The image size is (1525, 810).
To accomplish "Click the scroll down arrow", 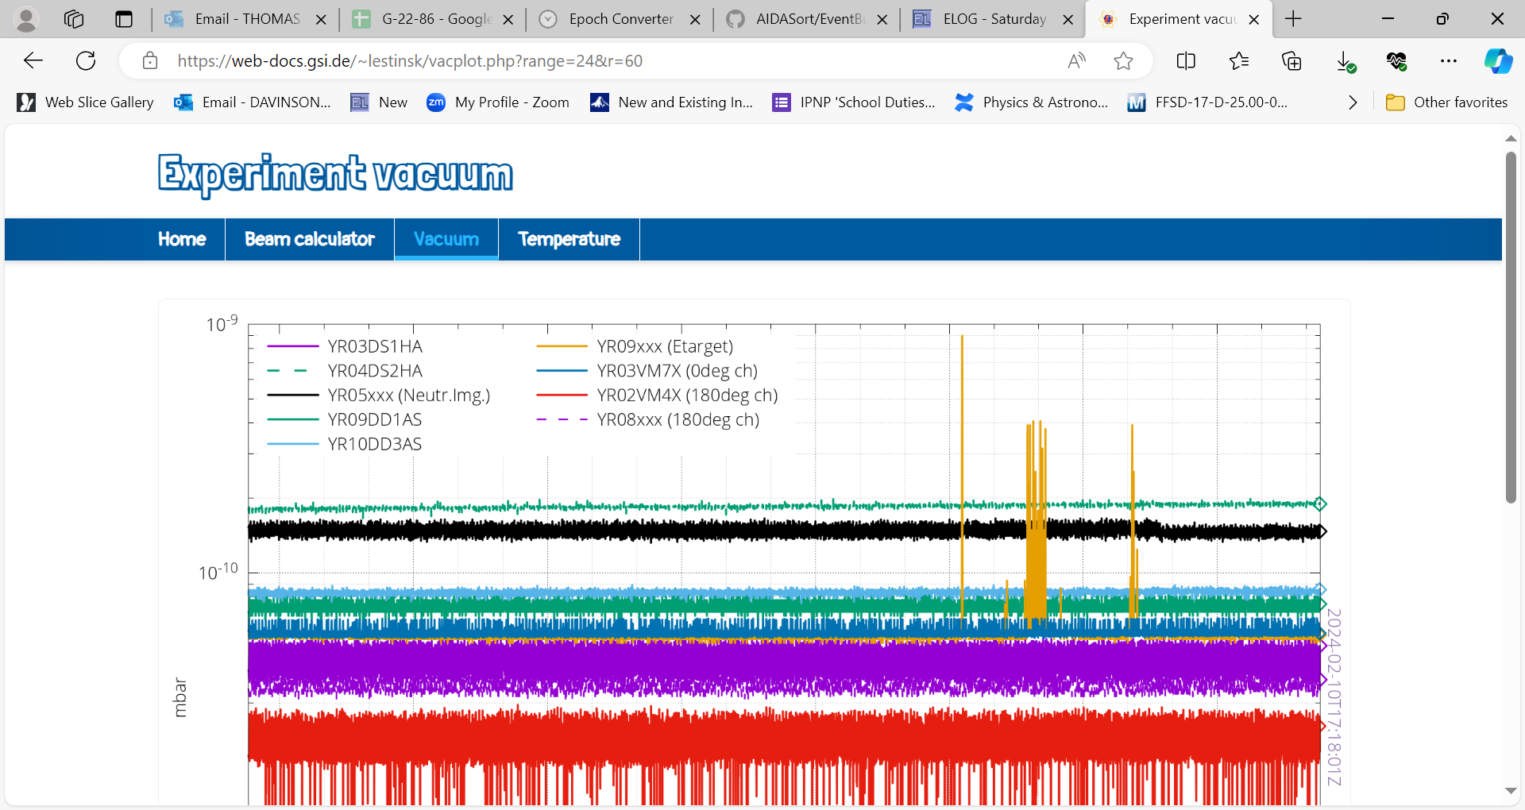I will 1511,790.
